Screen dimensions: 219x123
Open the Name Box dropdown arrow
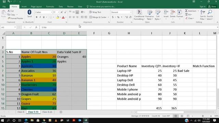tap(15, 27)
